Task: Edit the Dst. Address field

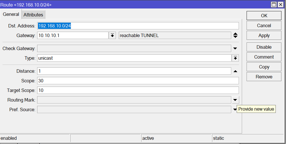Action: point(138,26)
